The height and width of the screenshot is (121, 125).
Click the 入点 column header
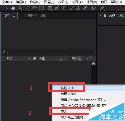(89, 59)
